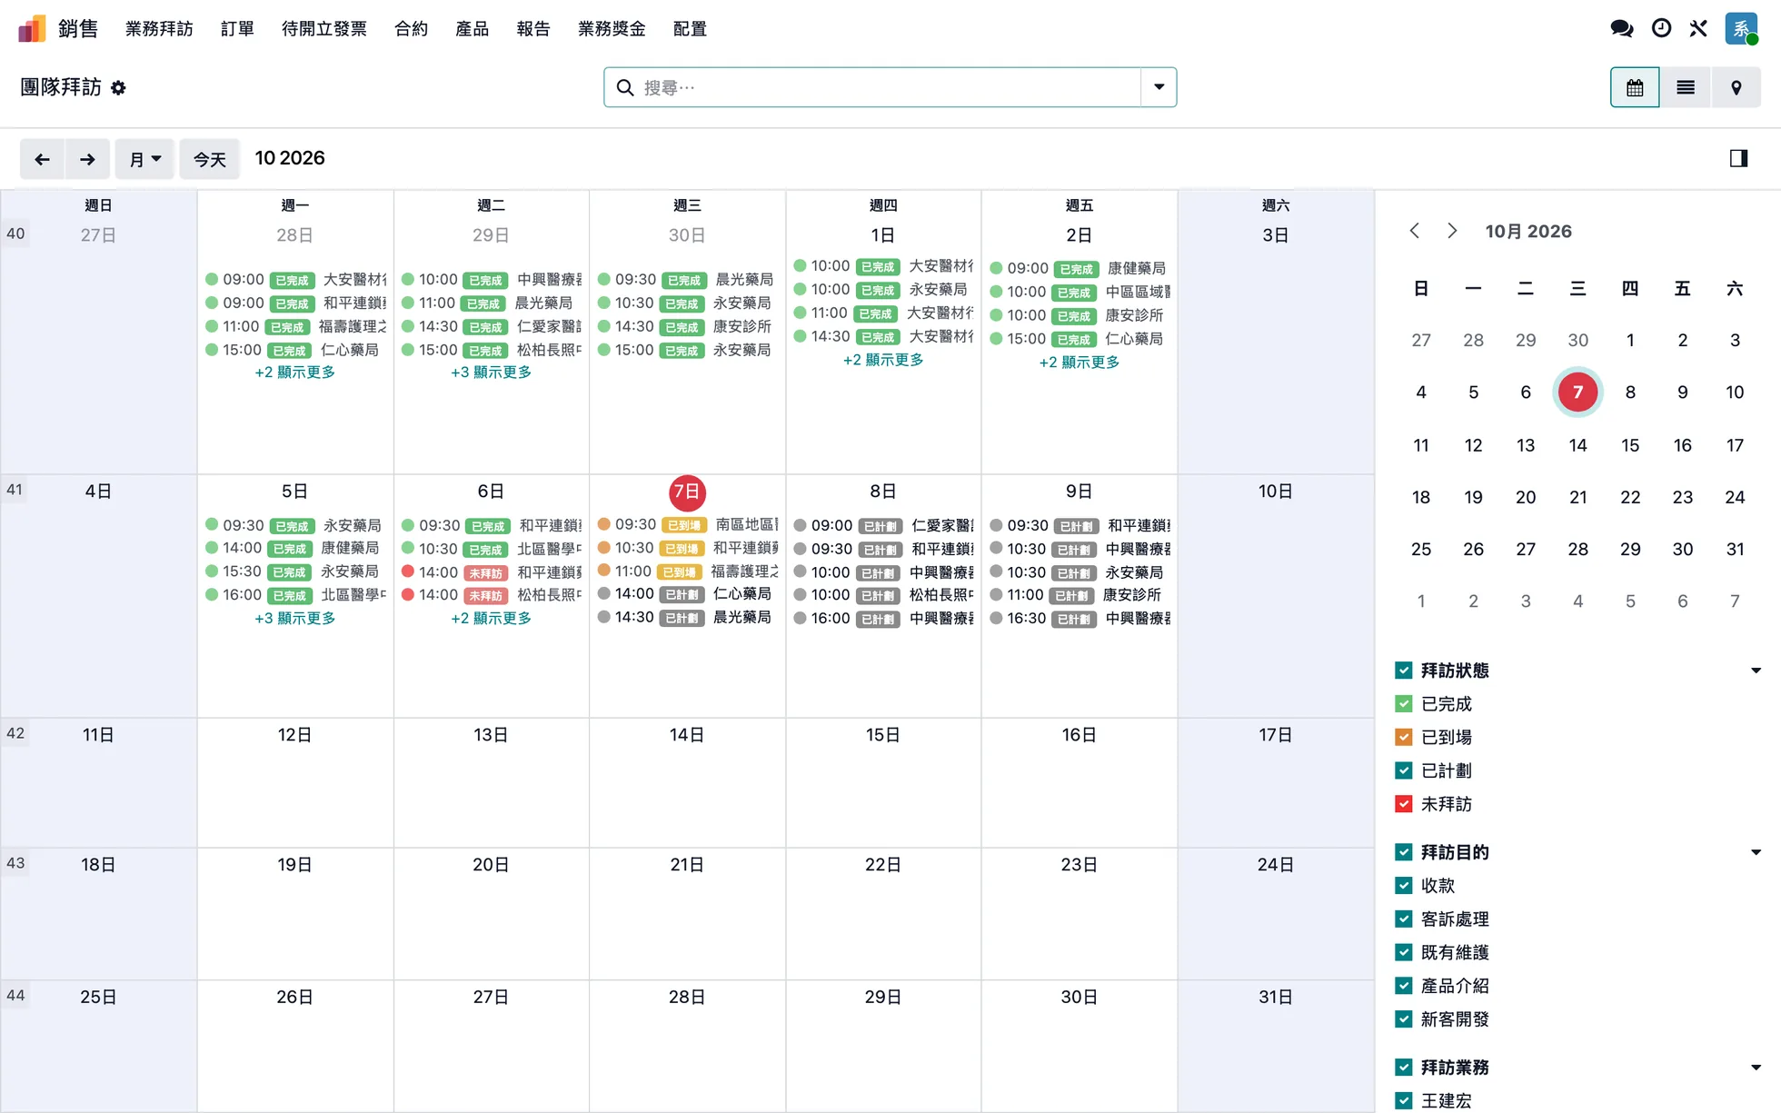Screen dimensions: 1781x1113
Task: Collapse the 拜訪狀態 filter section
Action: (1756, 671)
